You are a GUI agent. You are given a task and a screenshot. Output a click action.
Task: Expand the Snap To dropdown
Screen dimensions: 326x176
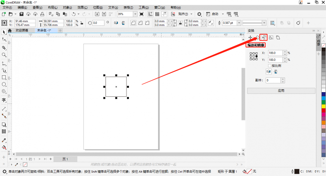(x=191, y=14)
